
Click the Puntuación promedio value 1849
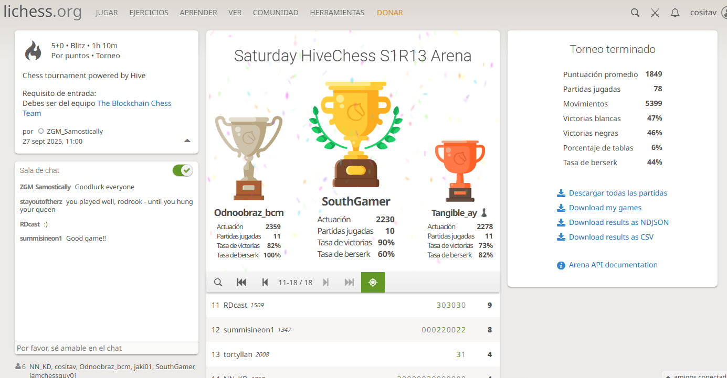(654, 74)
